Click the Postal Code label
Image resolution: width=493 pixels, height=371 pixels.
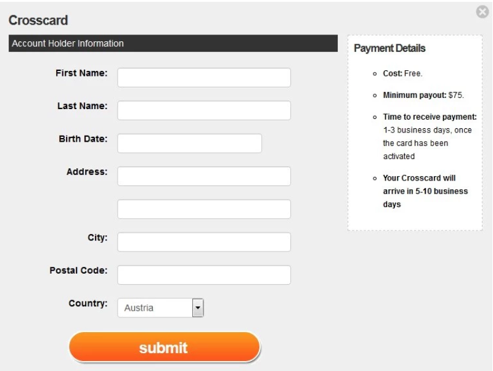[79, 271]
